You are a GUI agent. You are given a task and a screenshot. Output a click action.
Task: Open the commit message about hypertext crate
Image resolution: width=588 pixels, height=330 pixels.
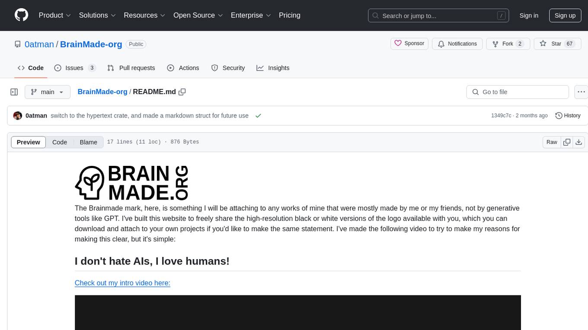pyautogui.click(x=150, y=116)
